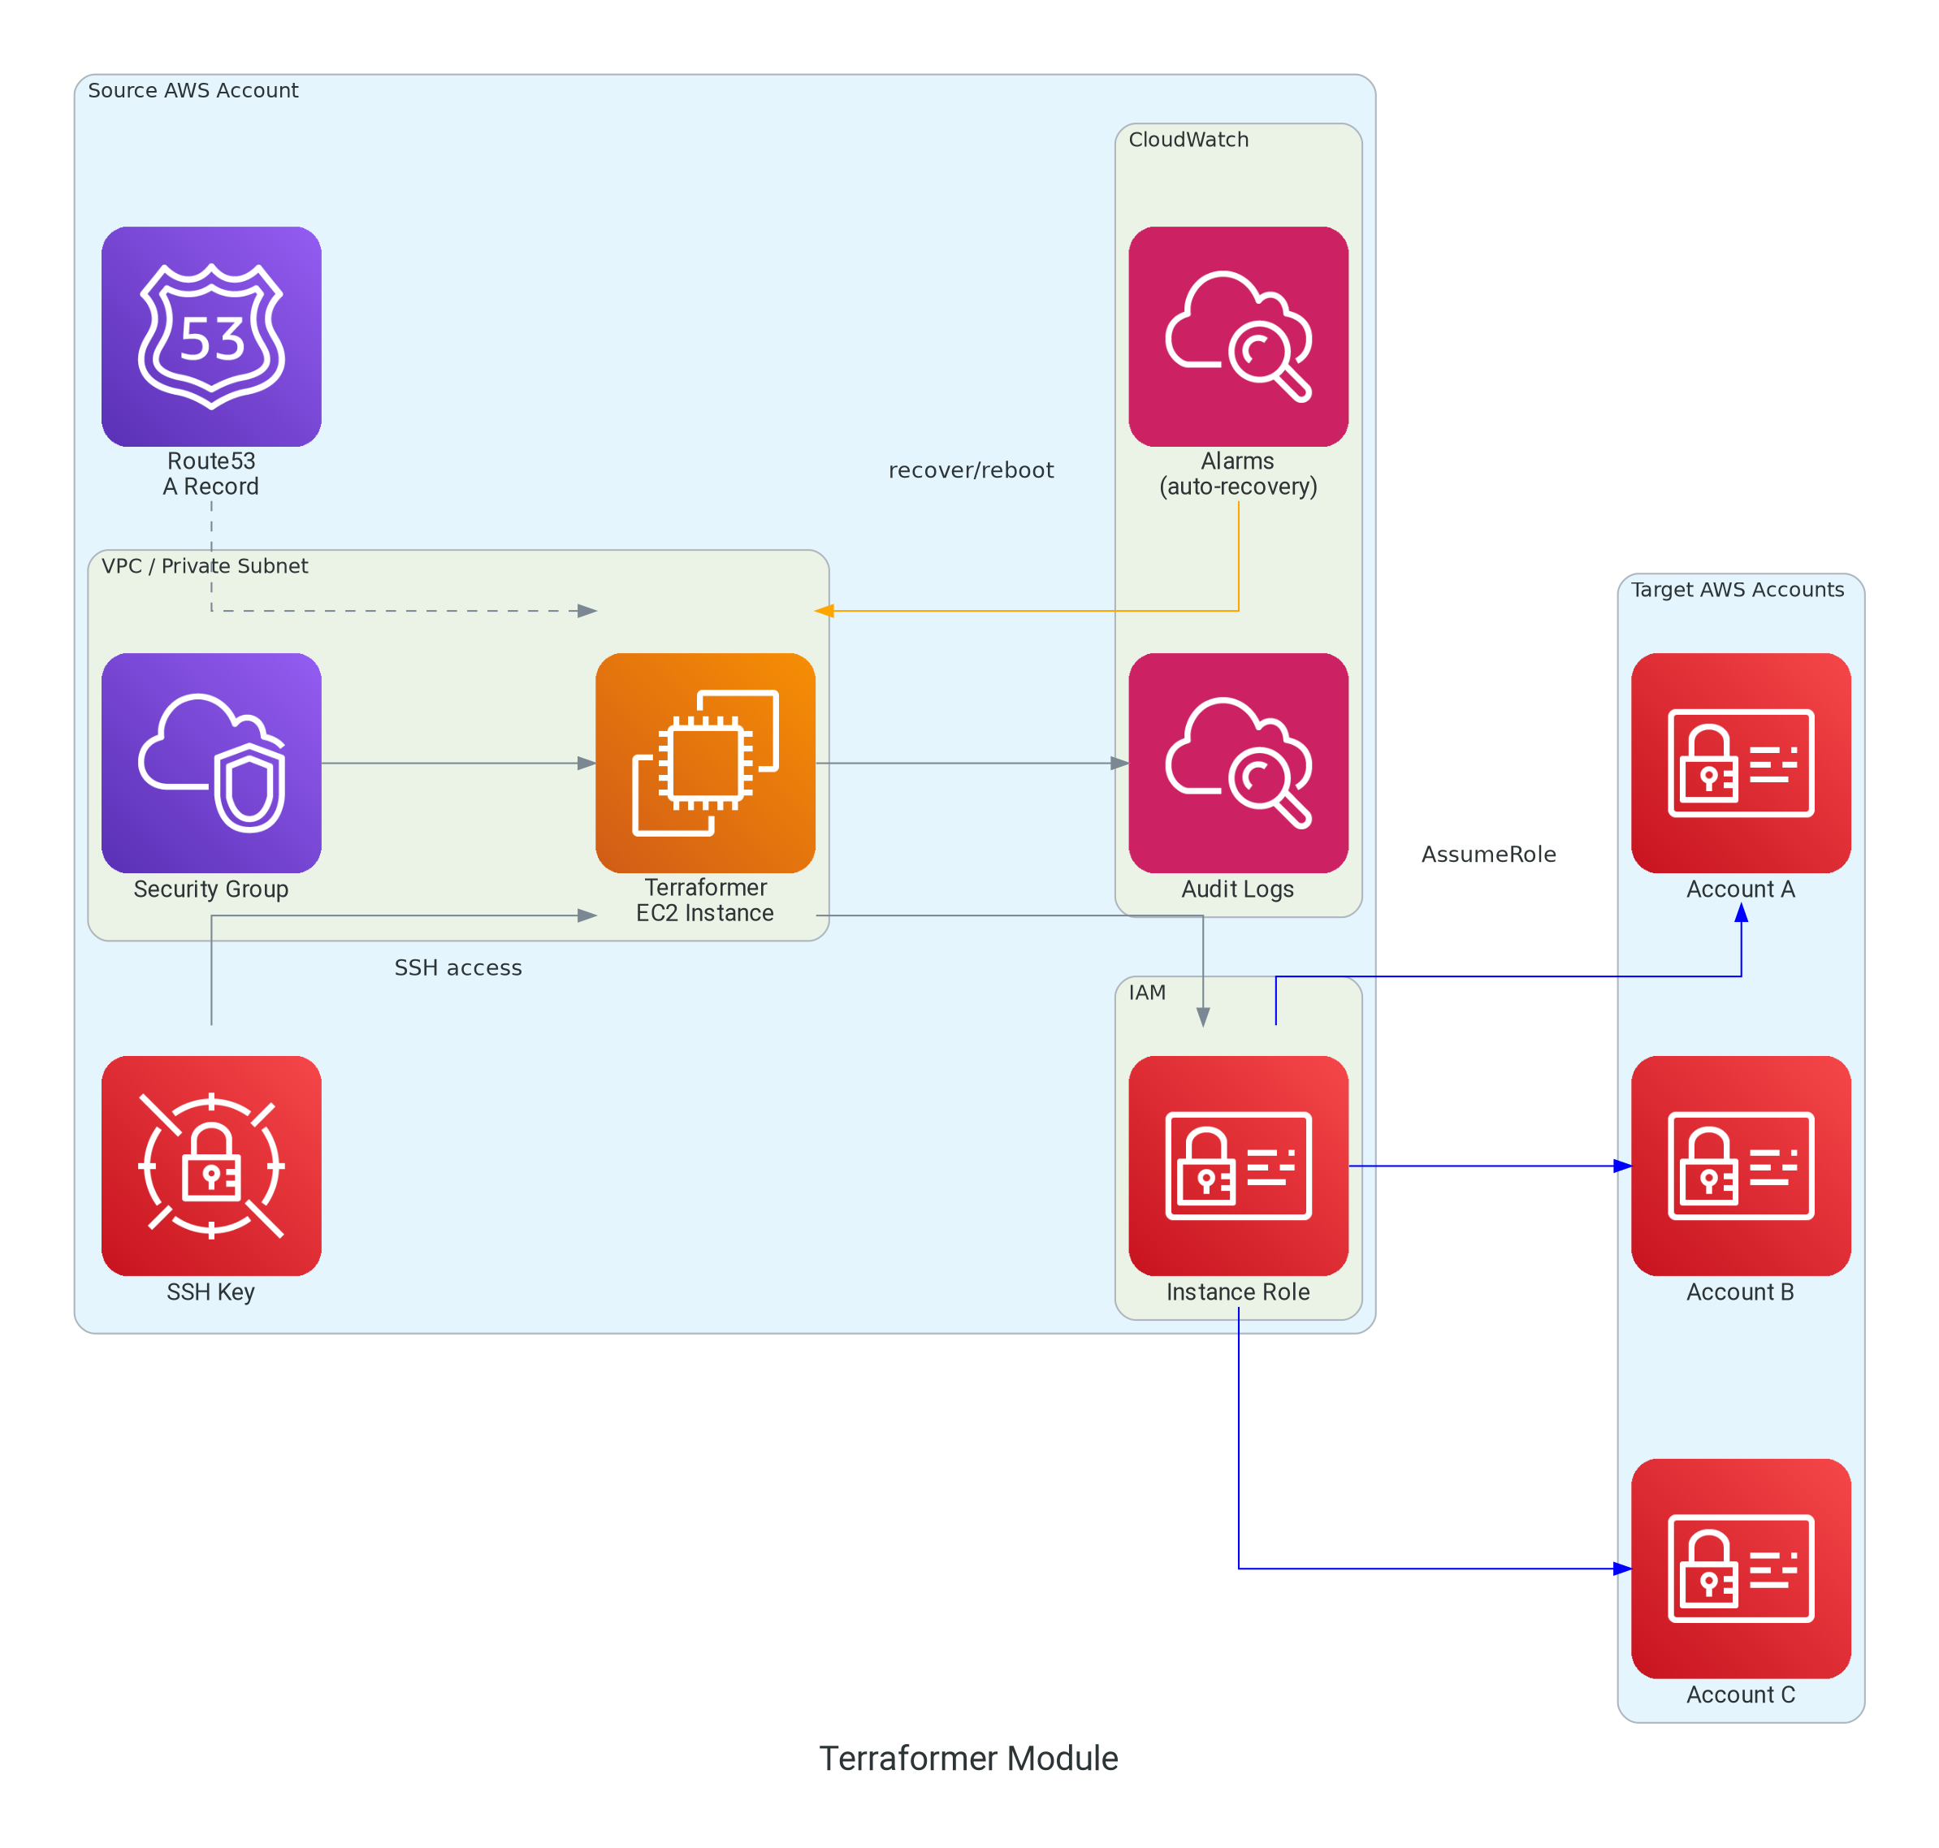Click the recover/reboot edge label

point(971,471)
